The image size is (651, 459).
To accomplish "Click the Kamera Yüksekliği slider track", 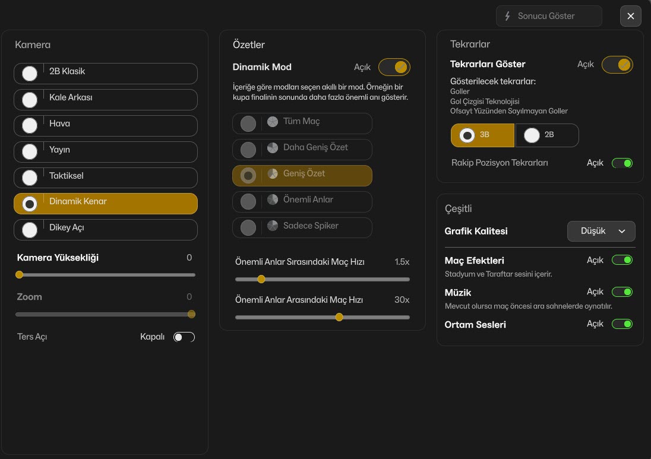I will point(106,275).
